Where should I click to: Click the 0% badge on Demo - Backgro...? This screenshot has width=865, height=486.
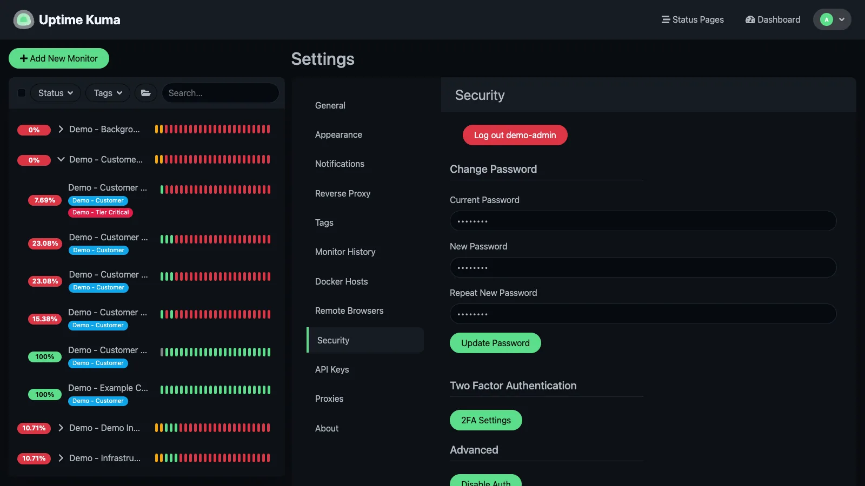point(34,130)
